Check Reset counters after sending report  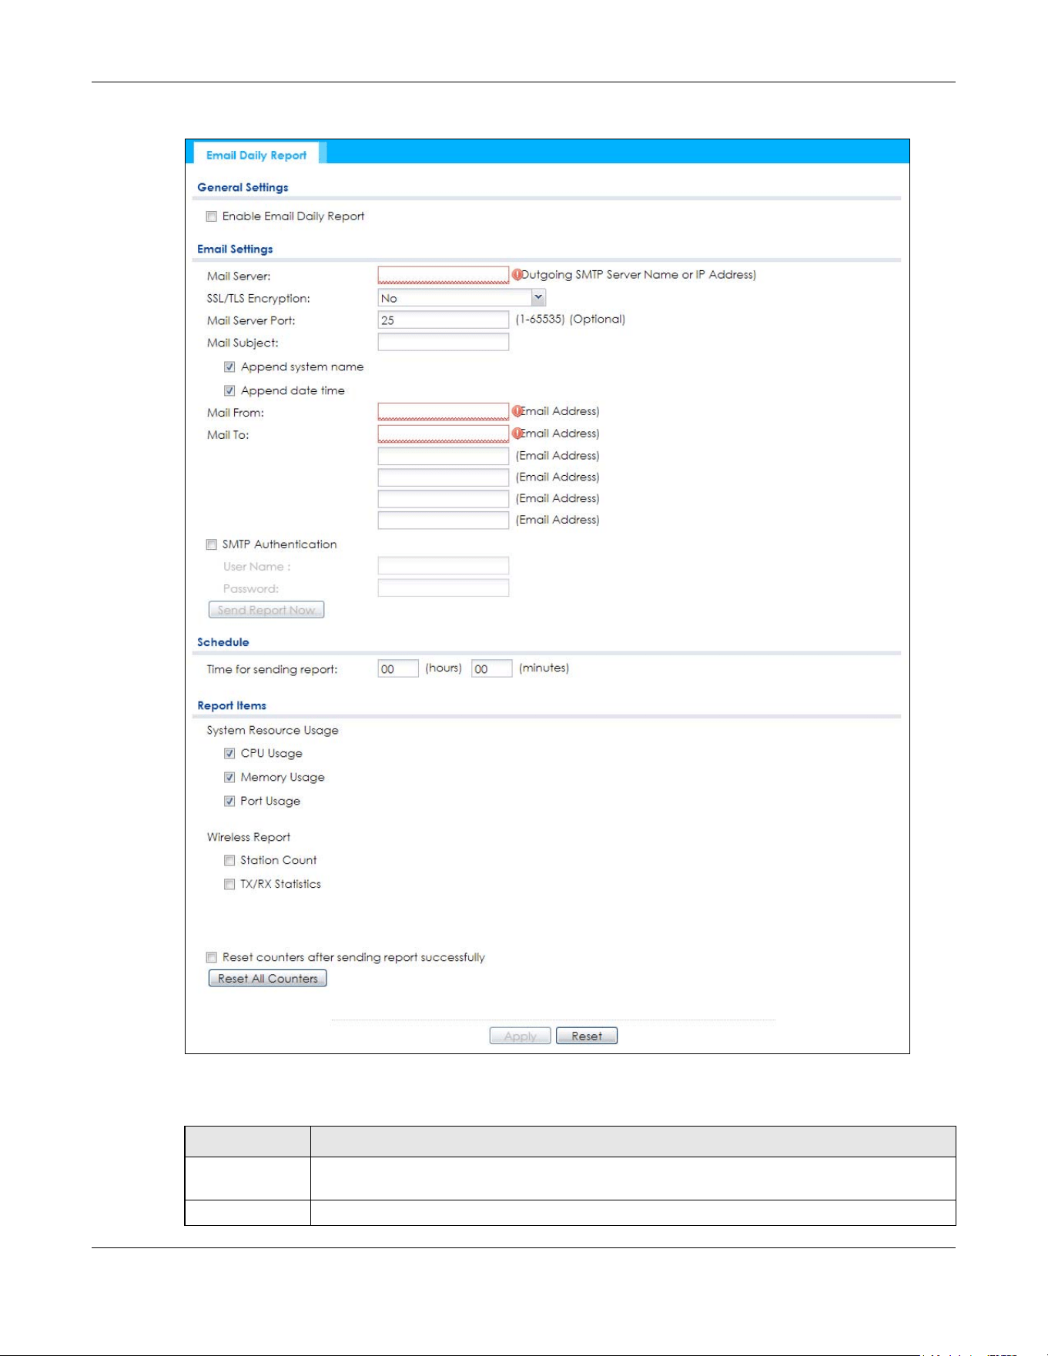(211, 958)
